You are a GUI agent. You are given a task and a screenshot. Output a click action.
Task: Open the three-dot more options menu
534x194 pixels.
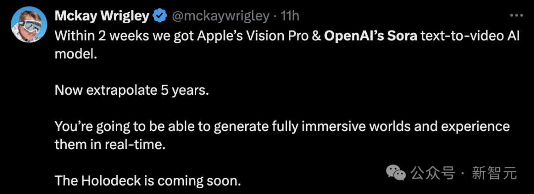[516, 16]
